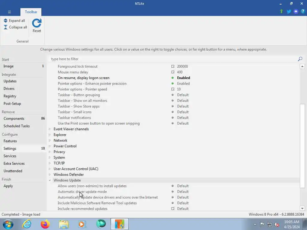Image resolution: width=307 pixels, height=230 pixels.
Task: Expand the User Account Control (UAC) node
Action: (50, 169)
